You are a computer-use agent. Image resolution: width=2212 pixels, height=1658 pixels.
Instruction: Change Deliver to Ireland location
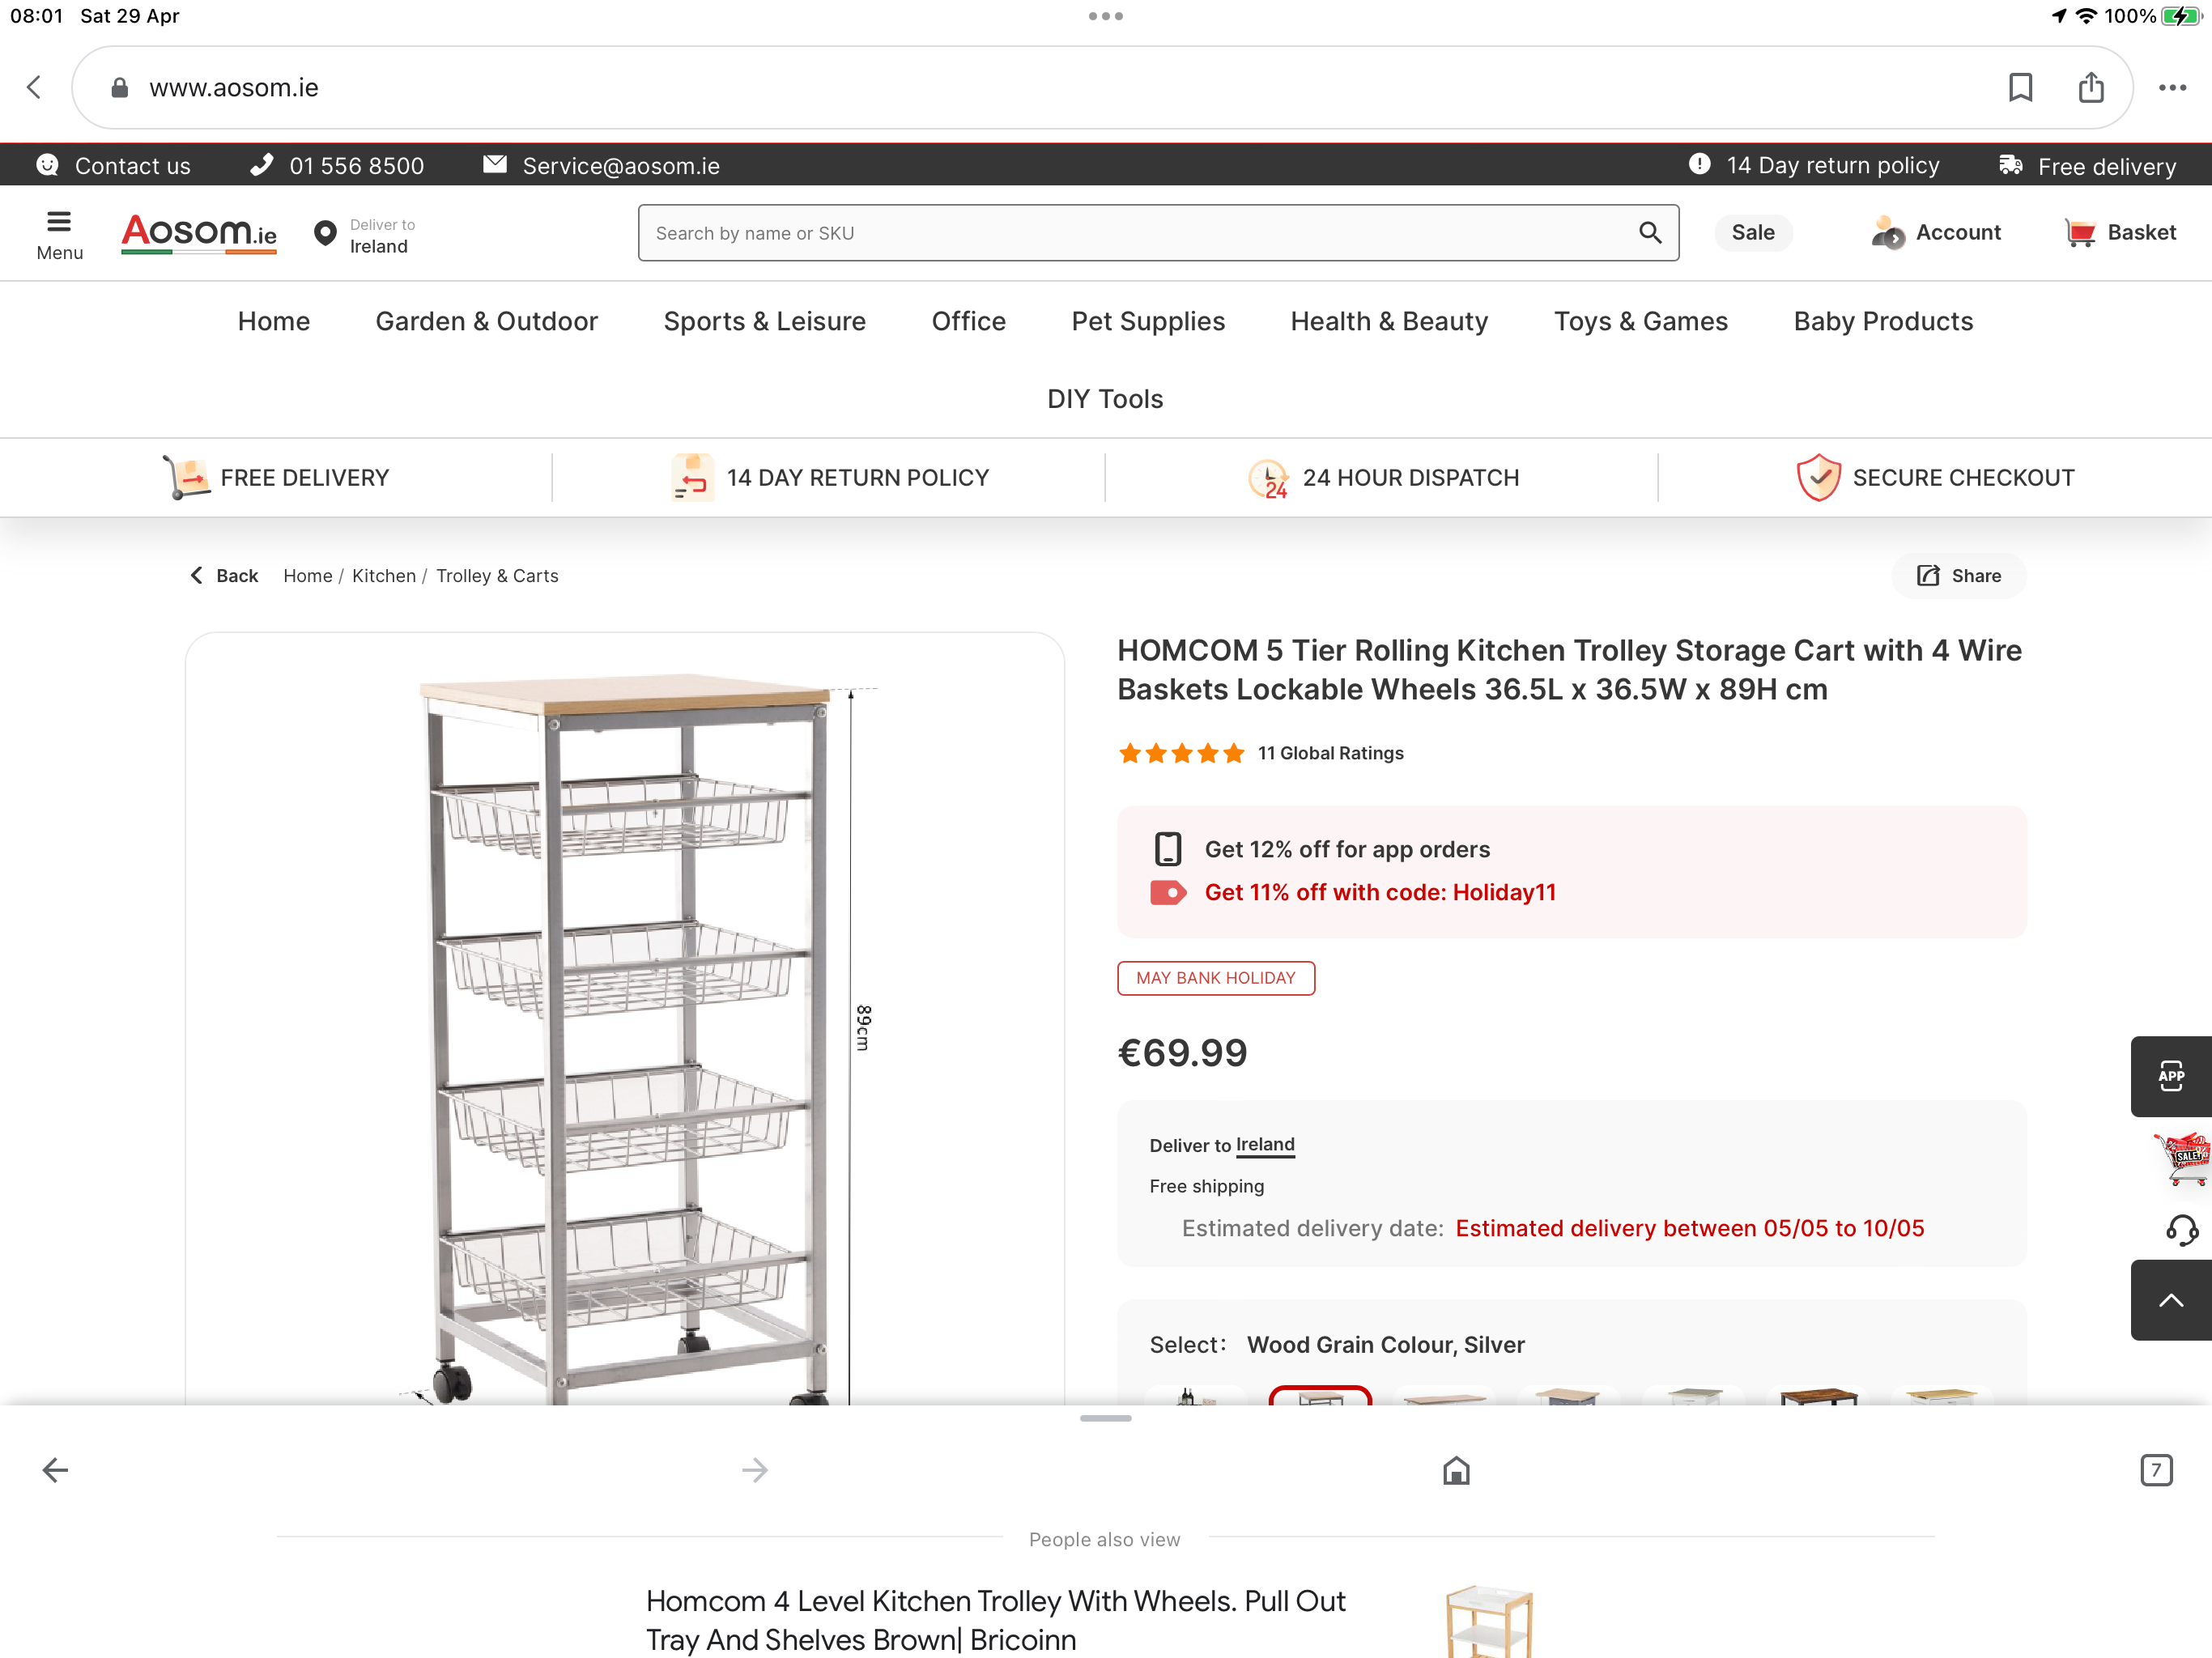pyautogui.click(x=365, y=236)
